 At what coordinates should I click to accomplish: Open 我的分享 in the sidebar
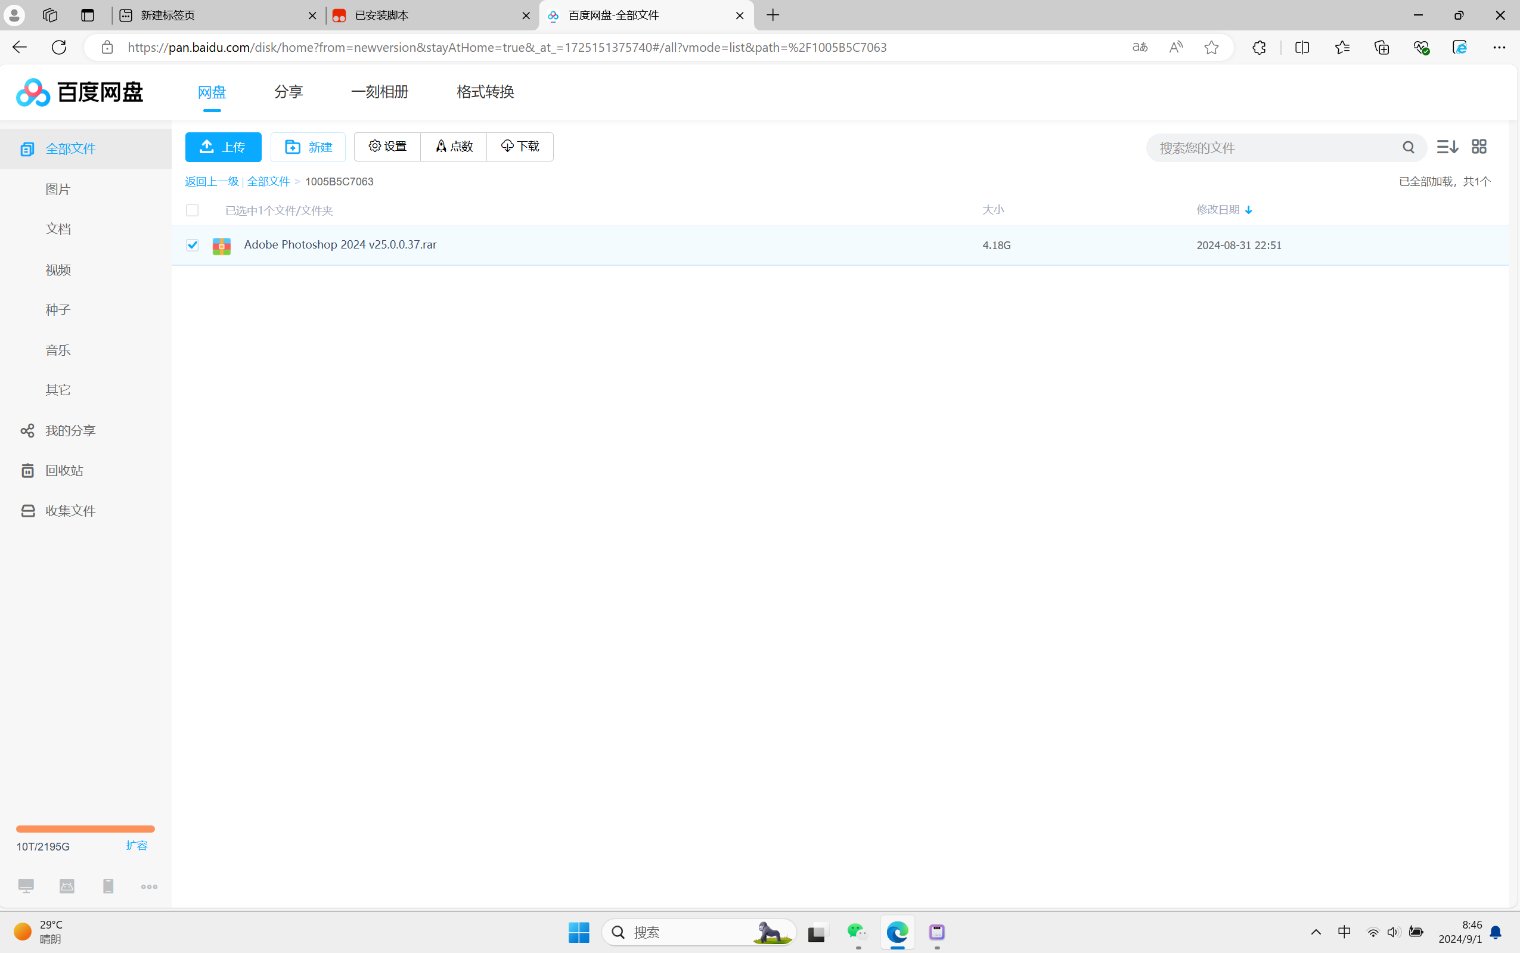[x=70, y=430]
